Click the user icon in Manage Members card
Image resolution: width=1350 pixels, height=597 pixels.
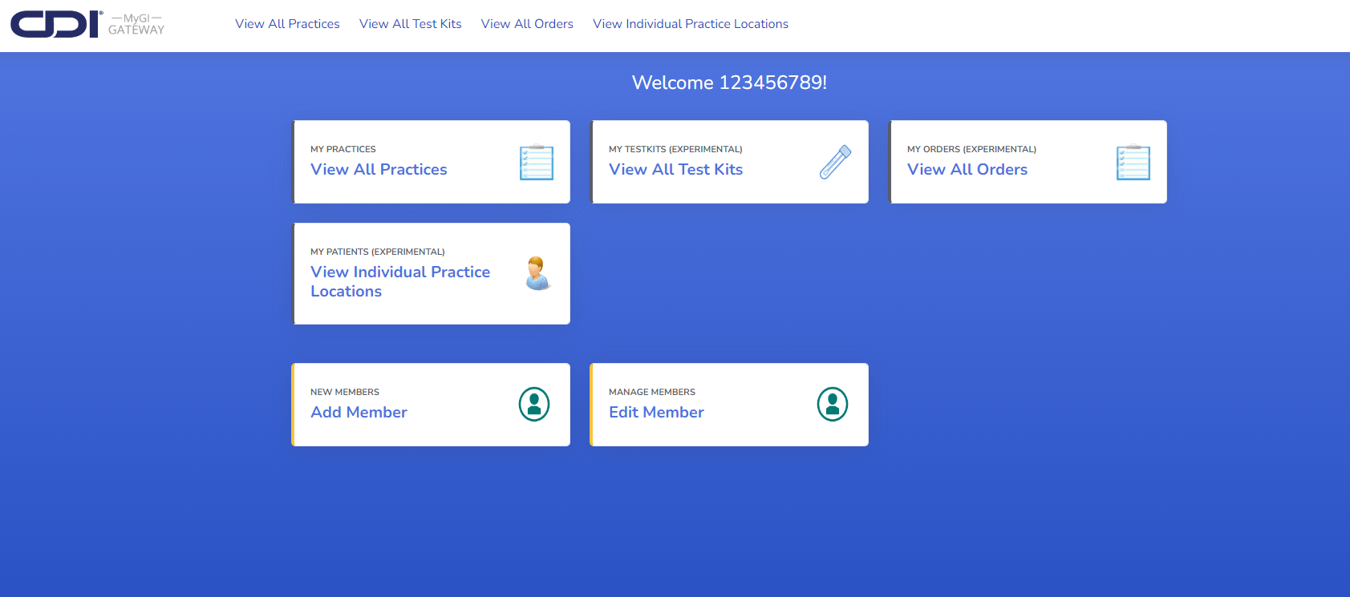[x=833, y=405]
